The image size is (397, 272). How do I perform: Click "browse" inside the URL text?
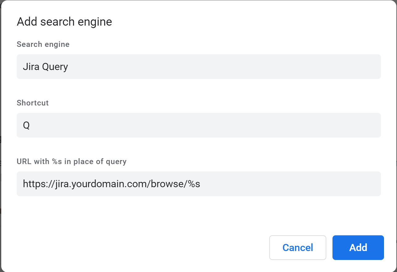(167, 184)
